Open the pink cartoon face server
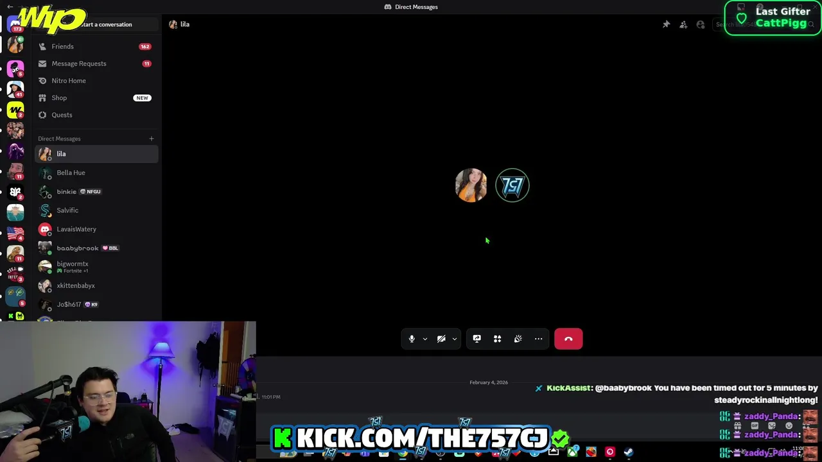This screenshot has width=822, height=462. (15, 68)
